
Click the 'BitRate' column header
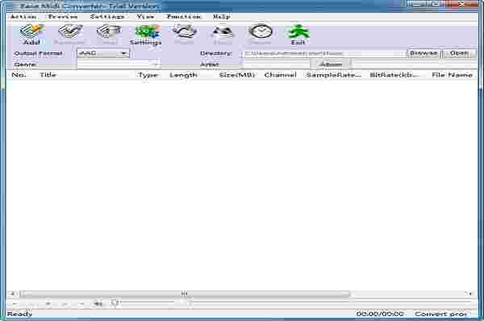click(394, 75)
